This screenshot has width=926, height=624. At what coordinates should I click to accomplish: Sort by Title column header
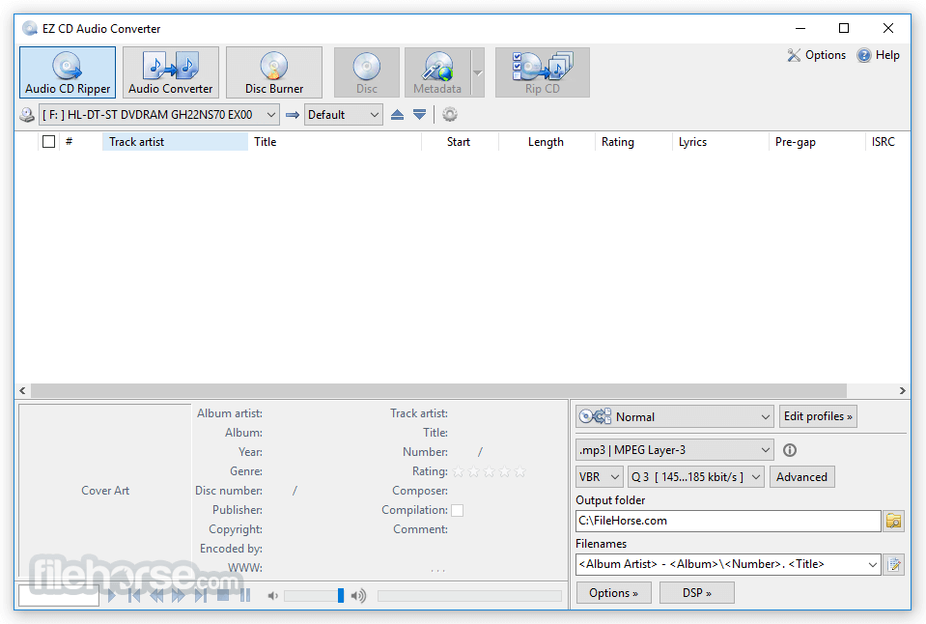pyautogui.click(x=334, y=142)
